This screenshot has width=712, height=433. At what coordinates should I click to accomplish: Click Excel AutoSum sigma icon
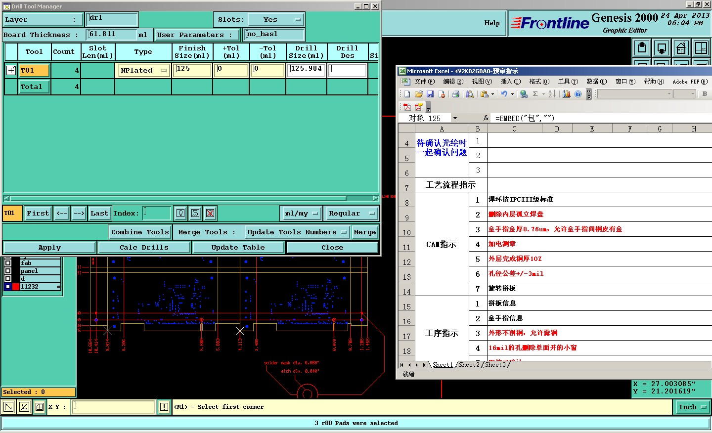click(535, 94)
